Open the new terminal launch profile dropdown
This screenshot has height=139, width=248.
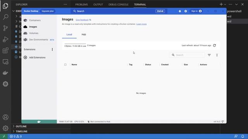[225, 4]
